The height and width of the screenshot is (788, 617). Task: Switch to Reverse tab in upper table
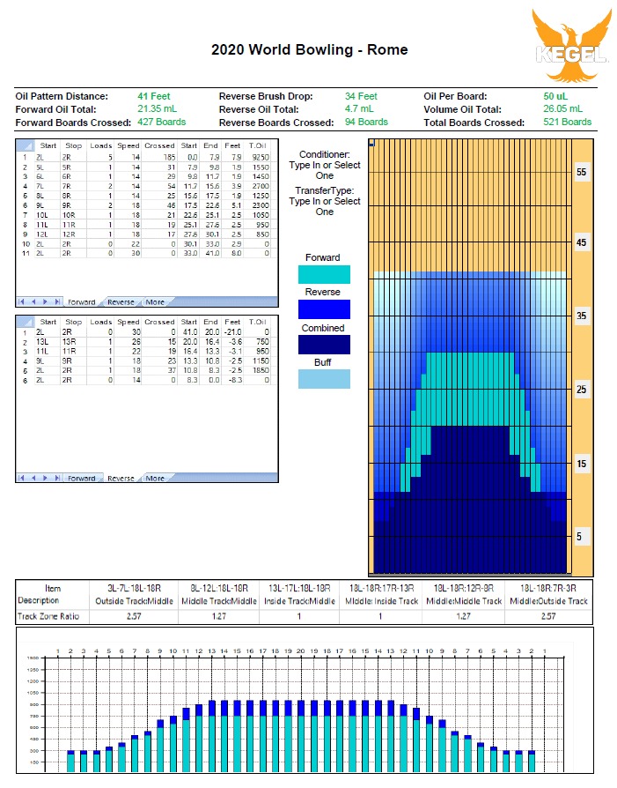point(121,301)
